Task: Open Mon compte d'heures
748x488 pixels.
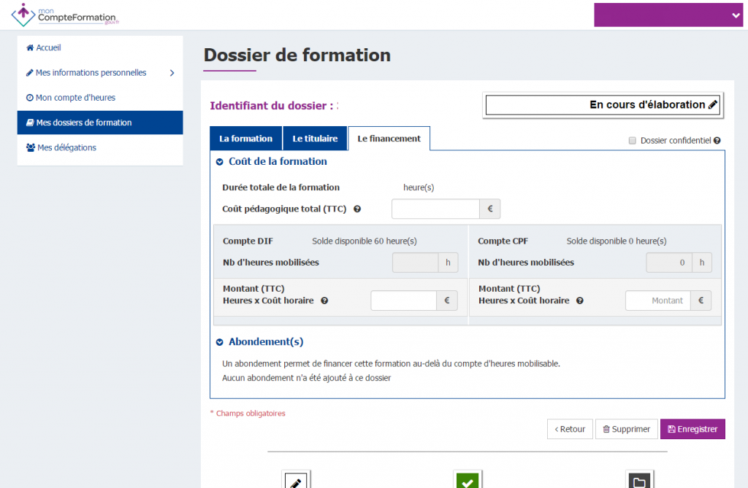Action: click(71, 98)
